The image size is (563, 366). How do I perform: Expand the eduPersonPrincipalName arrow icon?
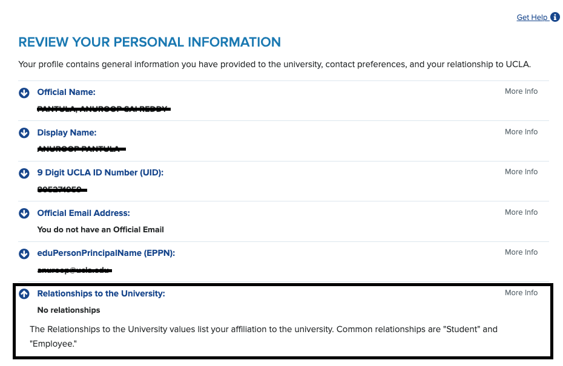pyautogui.click(x=24, y=253)
